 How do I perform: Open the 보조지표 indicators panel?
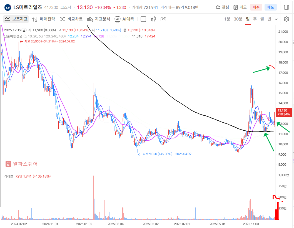point(16,19)
